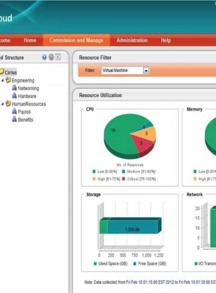Image resolution: width=216 pixels, height=293 pixels.
Task: Toggle Critical [76-100%] legend swatch in CPU chart
Action: tap(123, 179)
